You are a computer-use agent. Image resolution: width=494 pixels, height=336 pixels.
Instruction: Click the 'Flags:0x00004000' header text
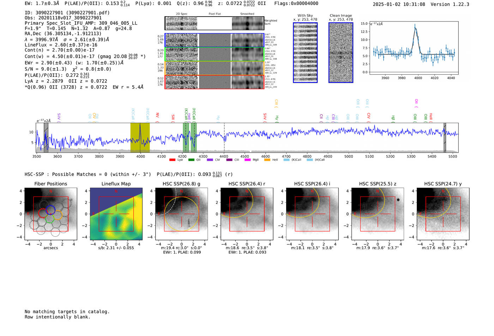[296, 4]
